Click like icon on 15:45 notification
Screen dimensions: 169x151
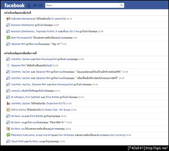8,31
